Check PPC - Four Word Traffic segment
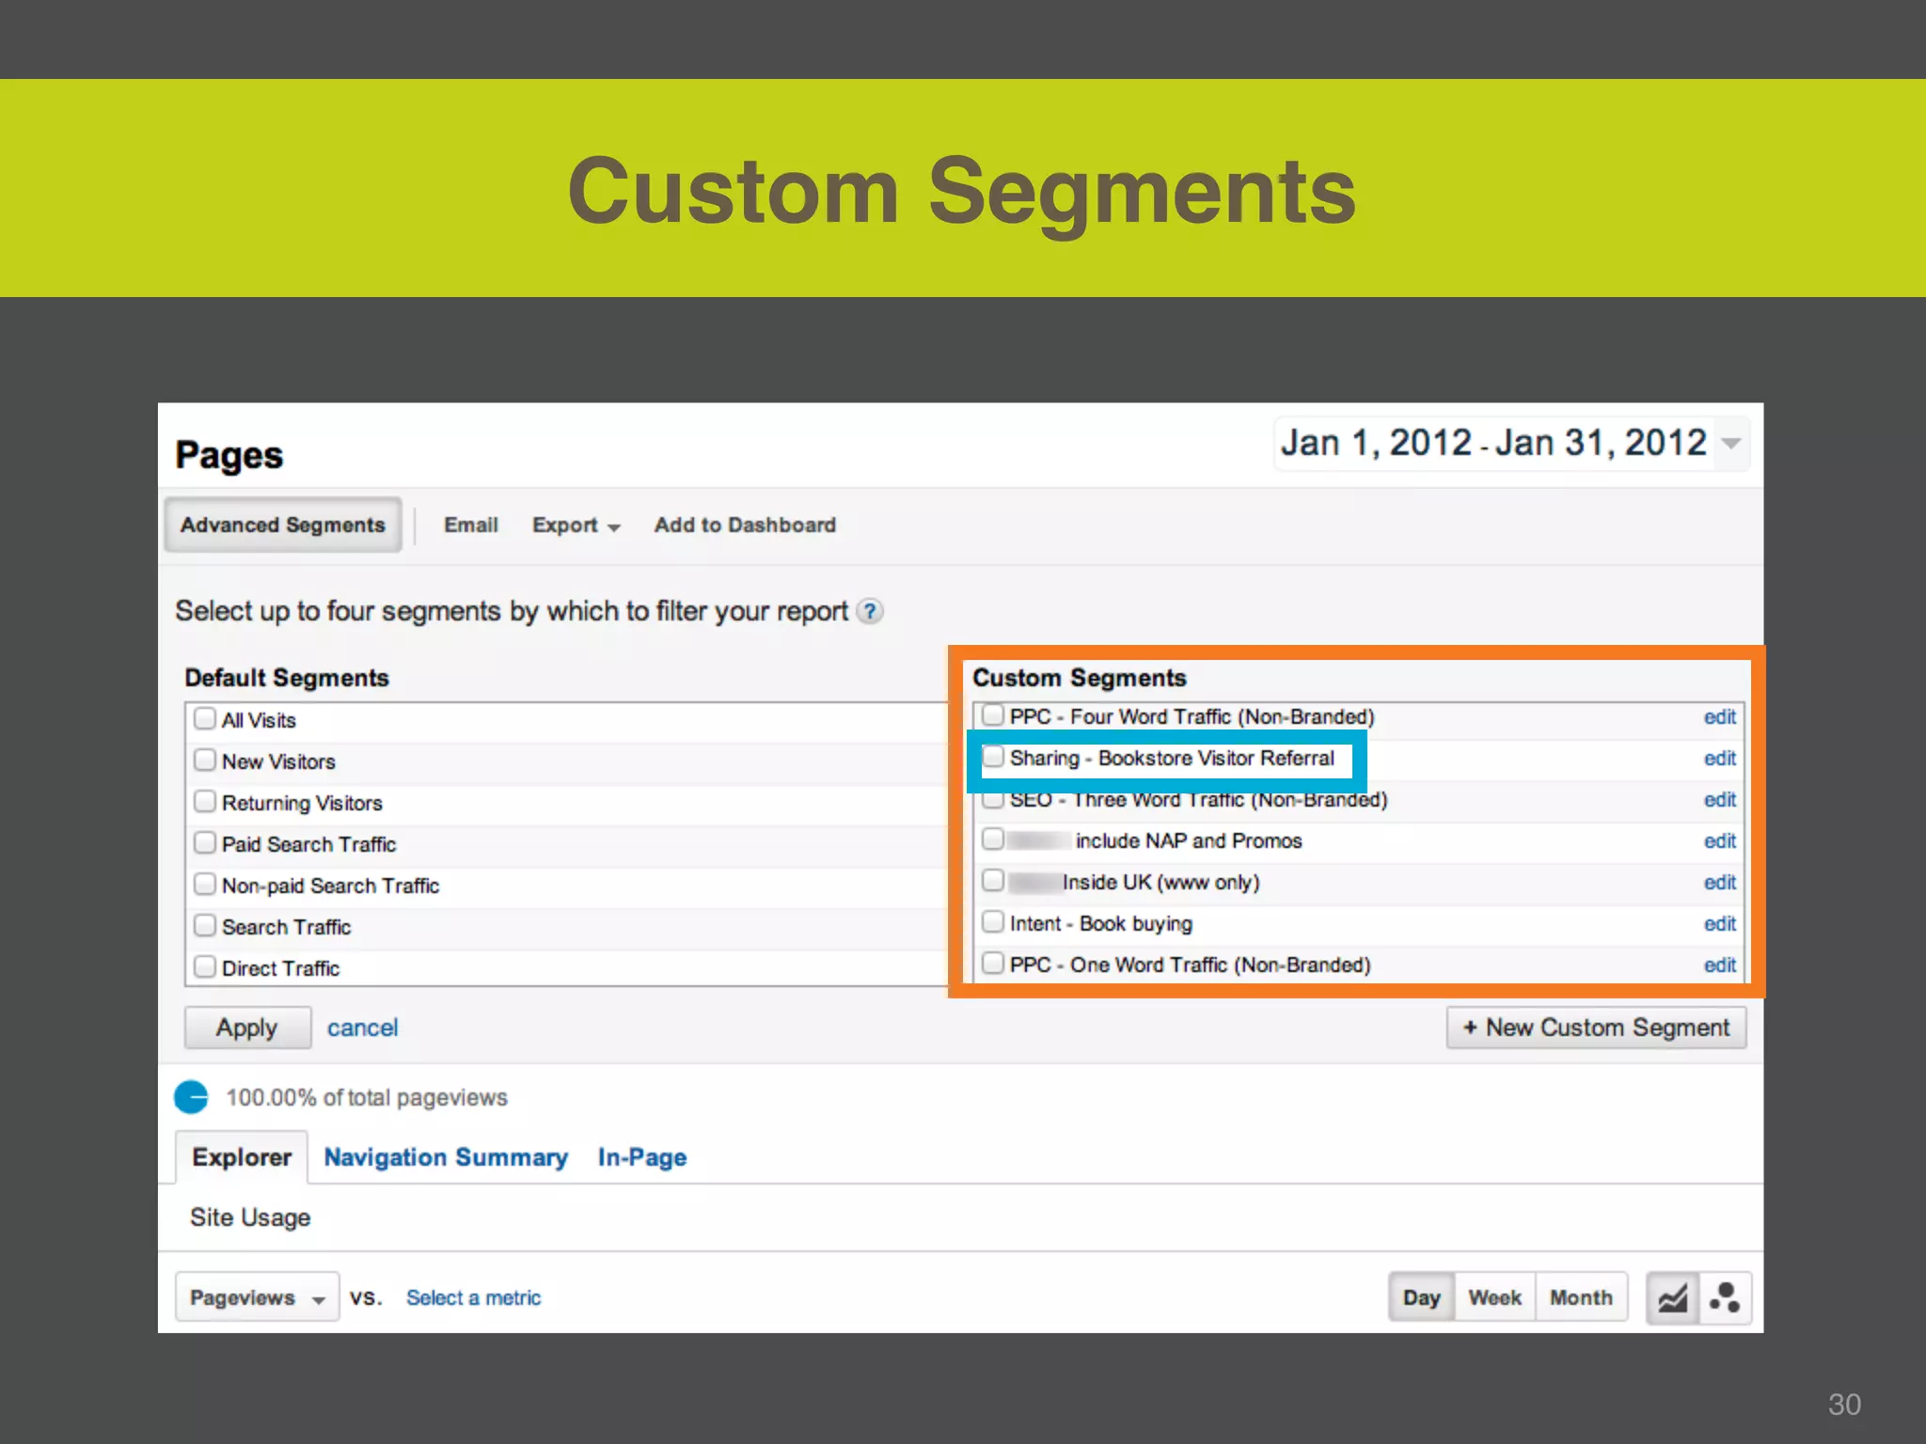This screenshot has width=1926, height=1444. click(993, 715)
